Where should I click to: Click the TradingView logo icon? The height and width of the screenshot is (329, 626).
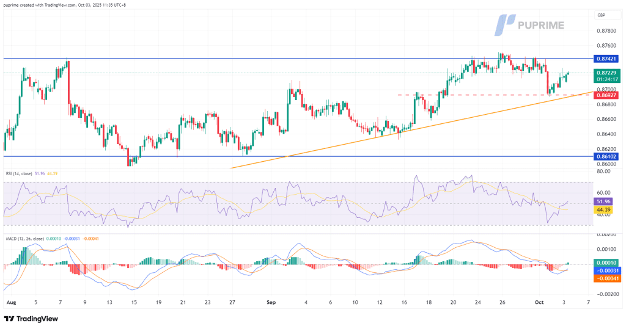pos(9,319)
